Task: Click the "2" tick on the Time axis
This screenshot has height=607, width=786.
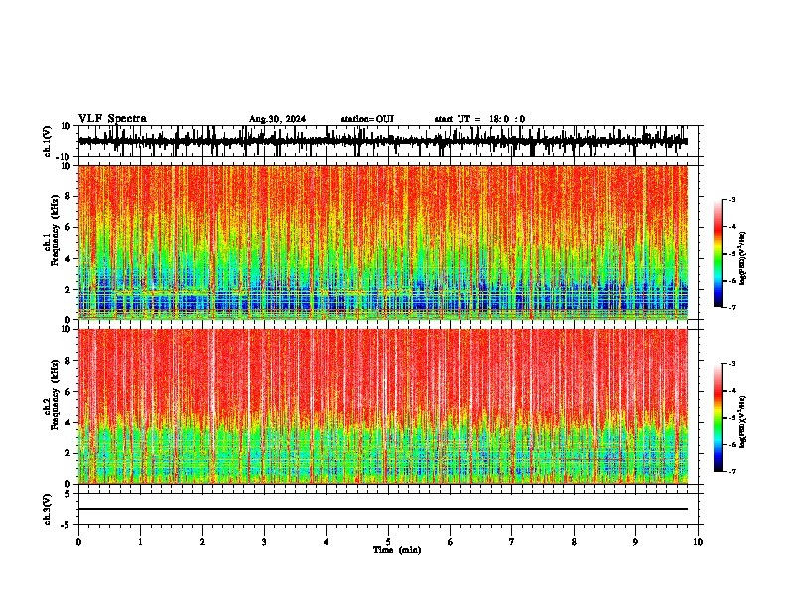Action: click(202, 542)
